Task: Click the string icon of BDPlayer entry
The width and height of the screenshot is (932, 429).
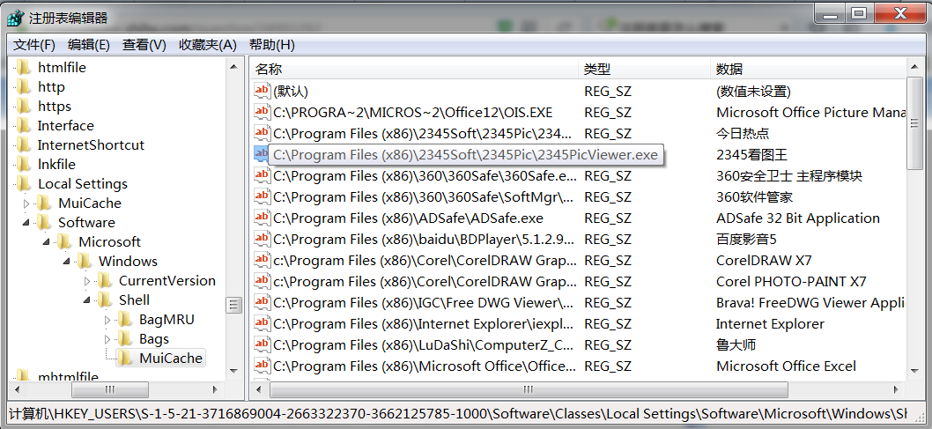Action: (263, 239)
